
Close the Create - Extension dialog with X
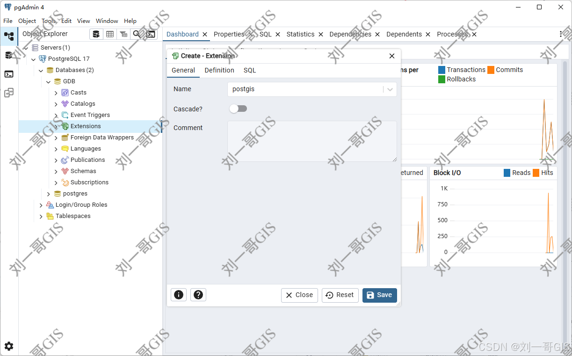point(392,56)
